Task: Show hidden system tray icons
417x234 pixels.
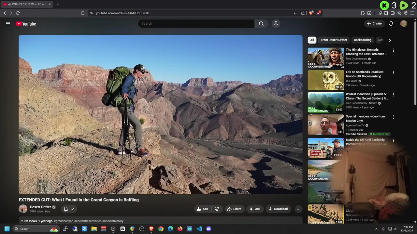Action: tap(376, 229)
